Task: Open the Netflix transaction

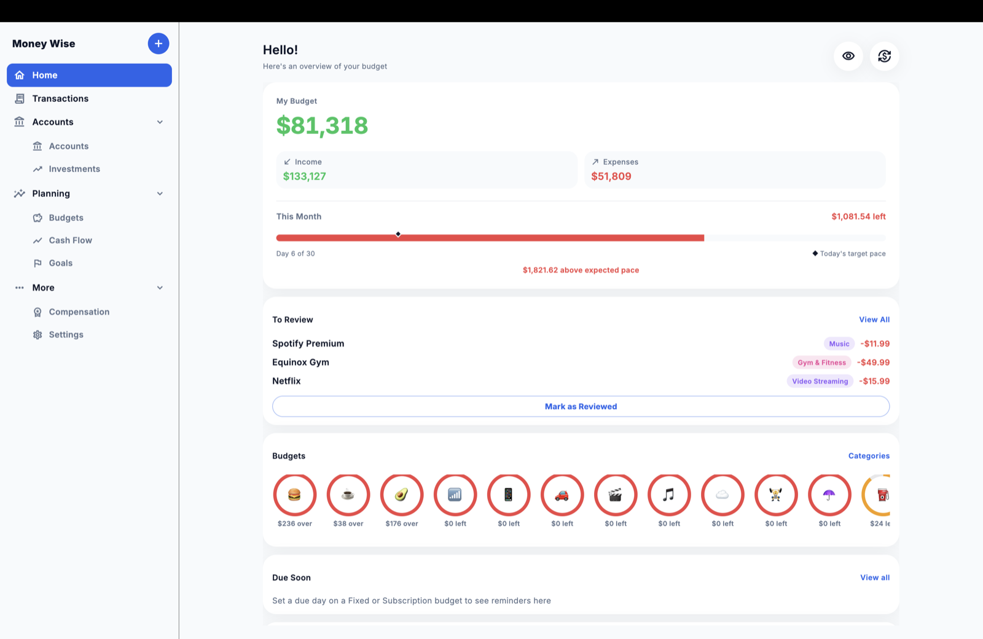Action: point(581,381)
